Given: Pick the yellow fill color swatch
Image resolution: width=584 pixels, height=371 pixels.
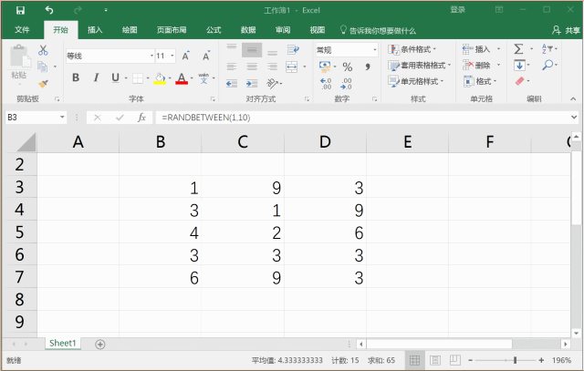Looking at the screenshot, I should coord(160,83).
